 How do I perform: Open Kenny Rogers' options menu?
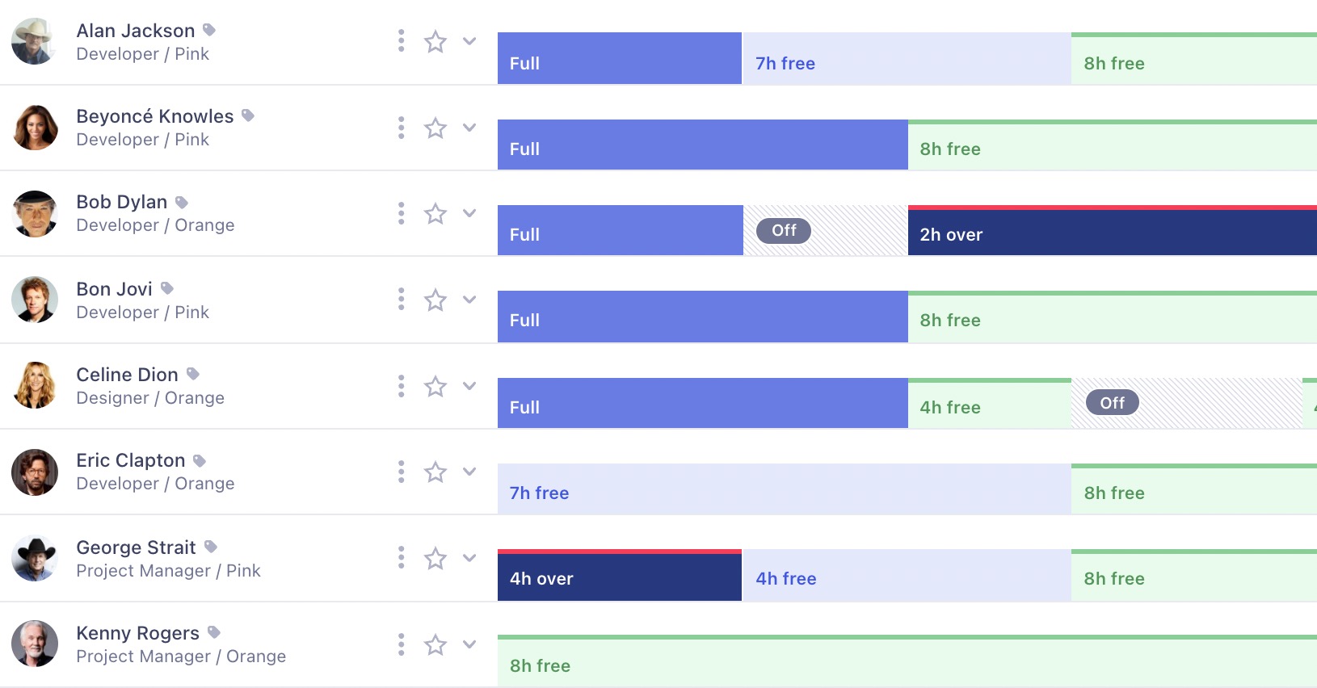point(401,644)
